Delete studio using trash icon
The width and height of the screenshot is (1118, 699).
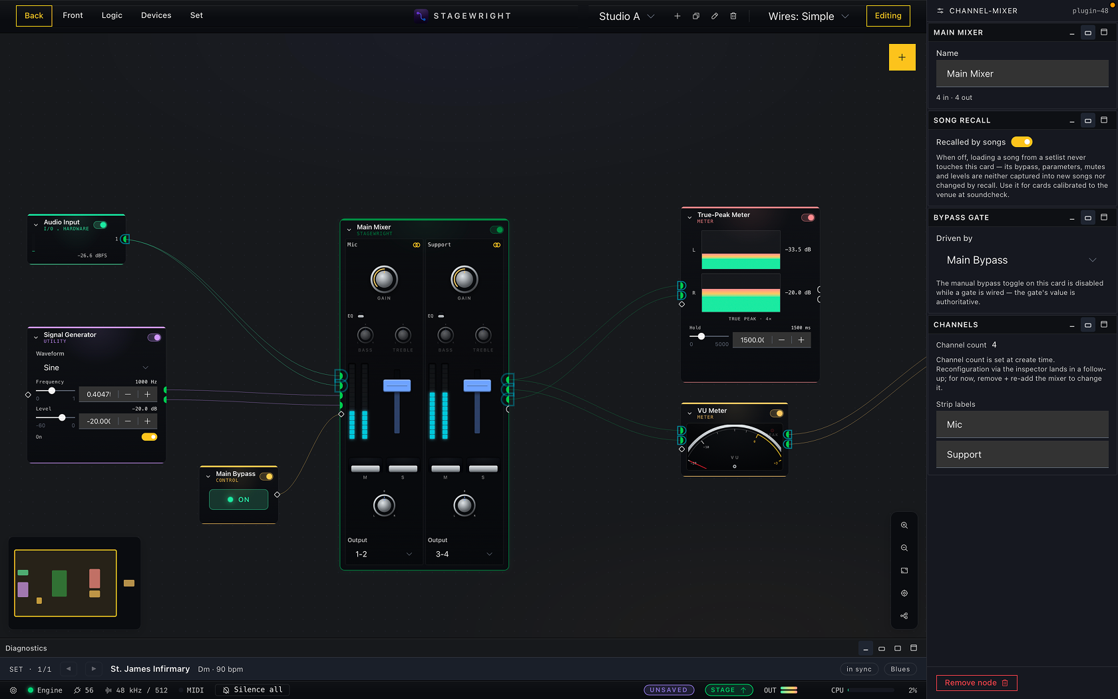click(x=733, y=16)
